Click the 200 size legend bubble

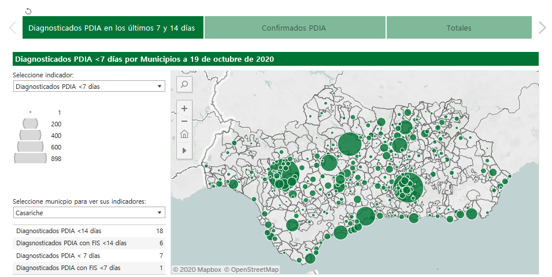(x=30, y=123)
